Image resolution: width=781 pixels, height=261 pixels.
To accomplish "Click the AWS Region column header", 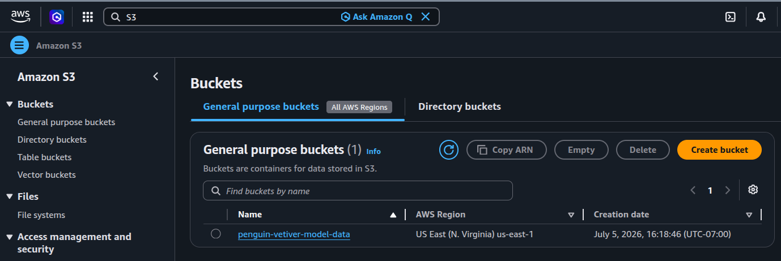I will 440,215.
